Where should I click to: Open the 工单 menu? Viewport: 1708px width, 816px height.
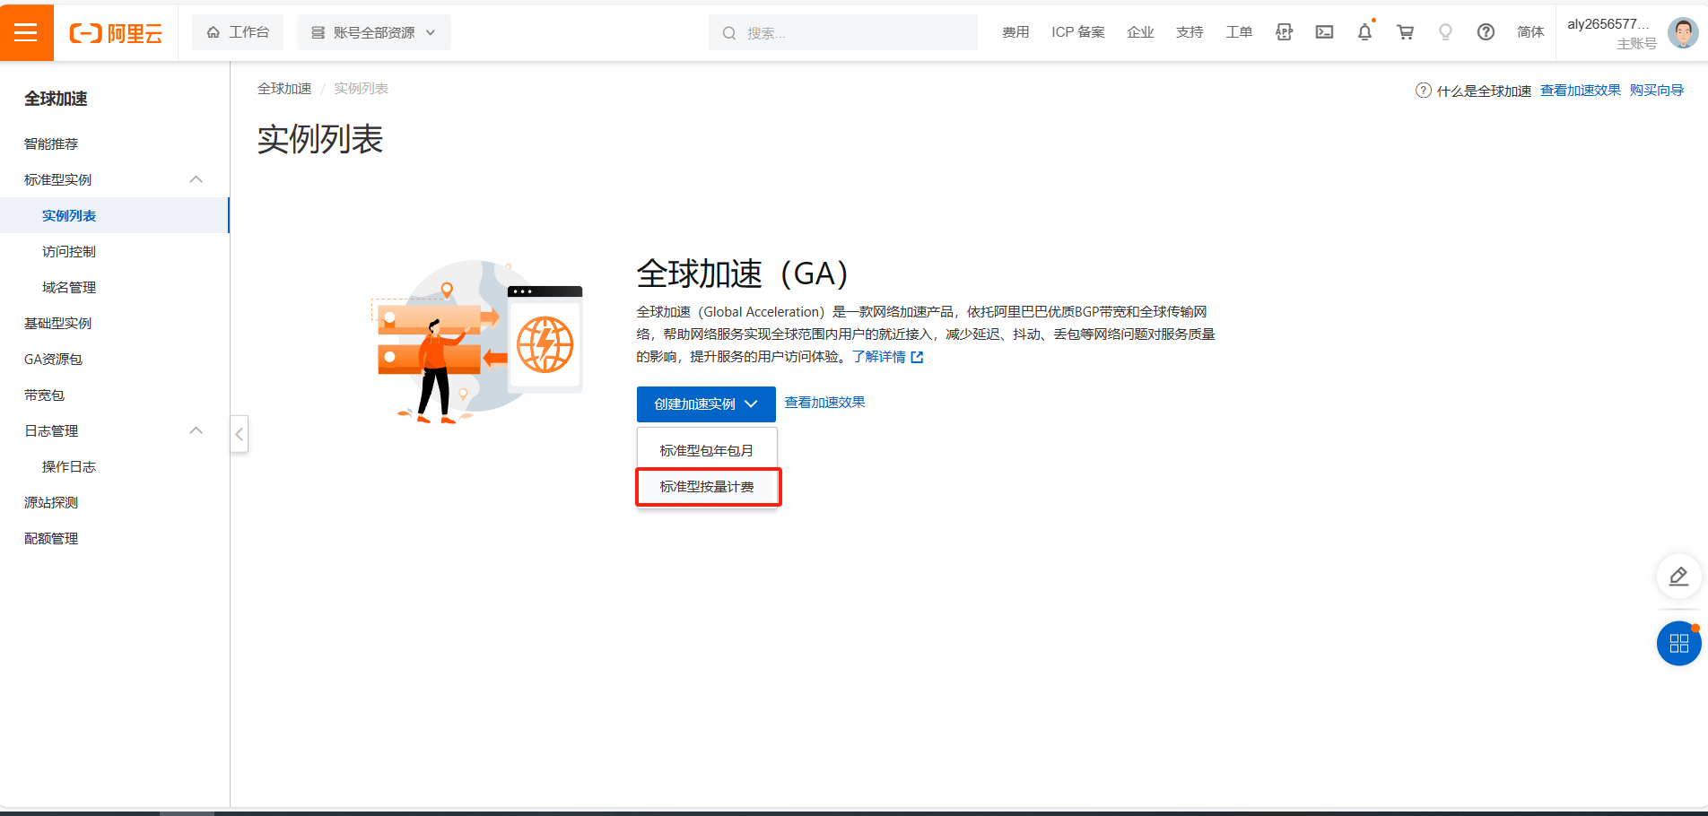[x=1239, y=32]
